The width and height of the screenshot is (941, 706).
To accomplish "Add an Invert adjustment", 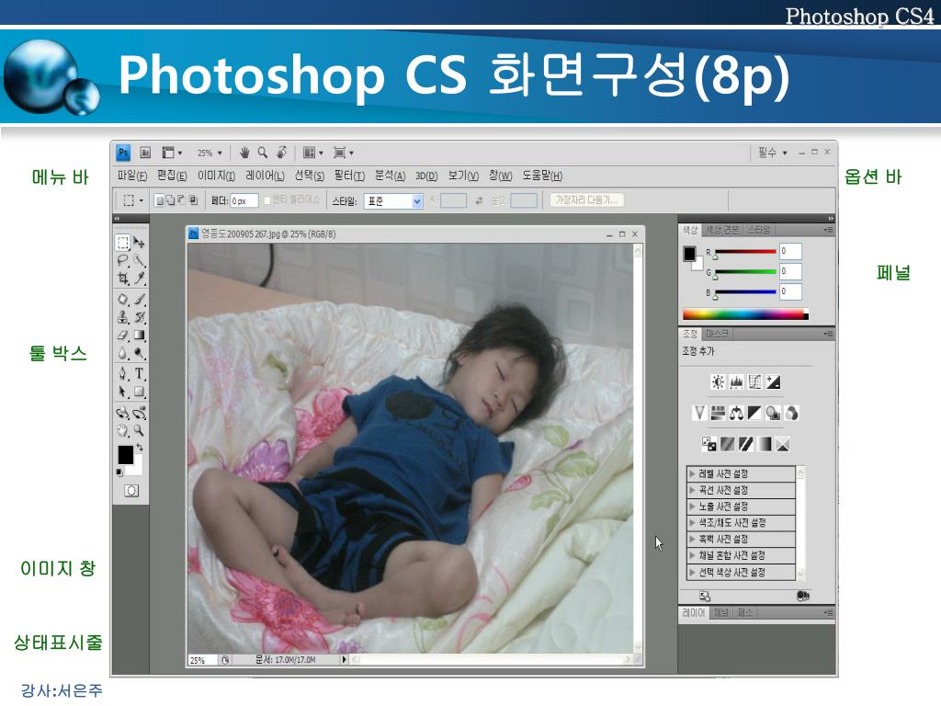I will [709, 444].
